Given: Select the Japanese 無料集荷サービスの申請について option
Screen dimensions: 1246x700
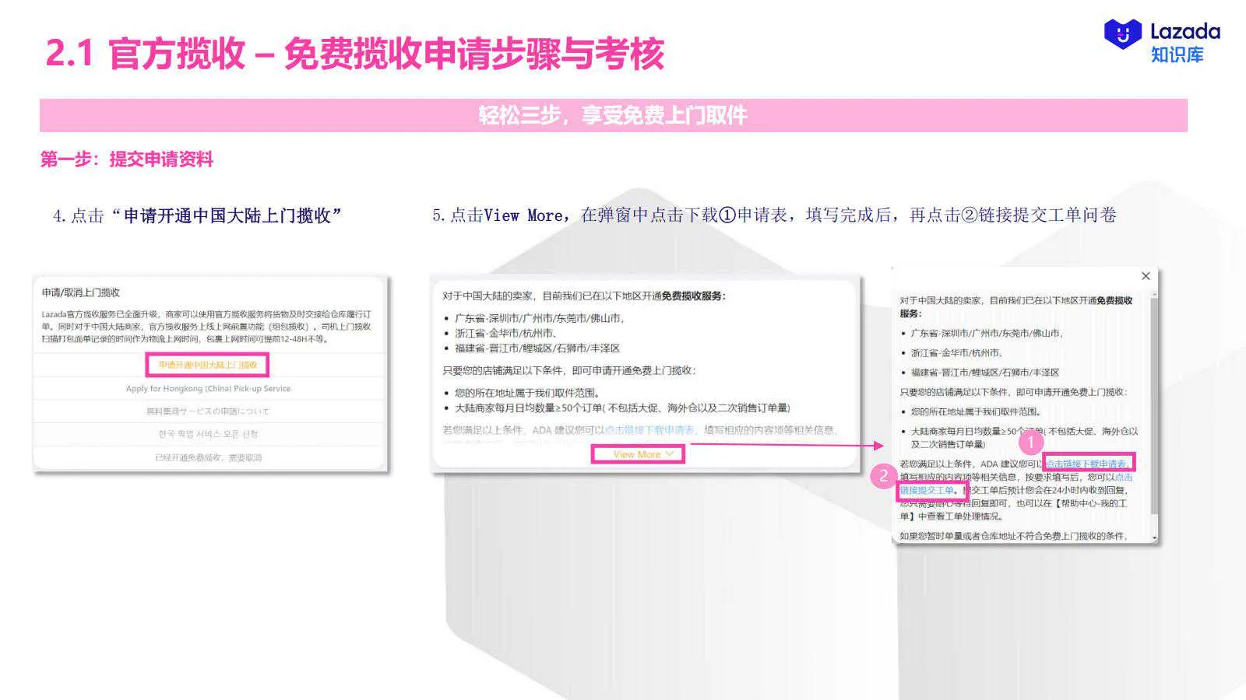Looking at the screenshot, I should click(209, 410).
